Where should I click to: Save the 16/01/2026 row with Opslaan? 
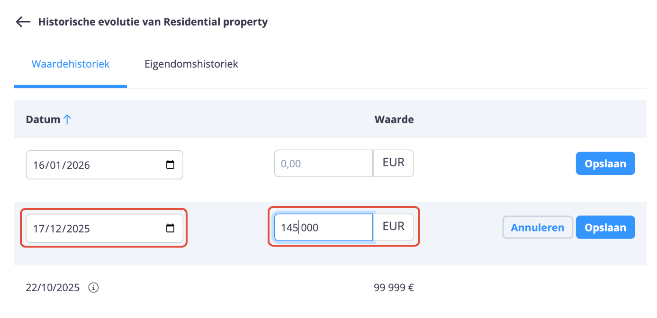coord(605,164)
